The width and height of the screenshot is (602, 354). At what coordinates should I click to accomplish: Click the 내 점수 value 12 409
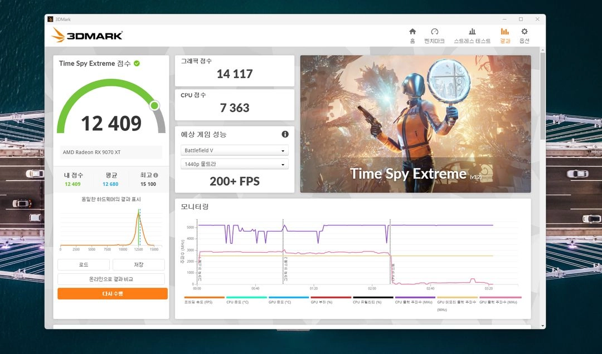pyautogui.click(x=72, y=184)
